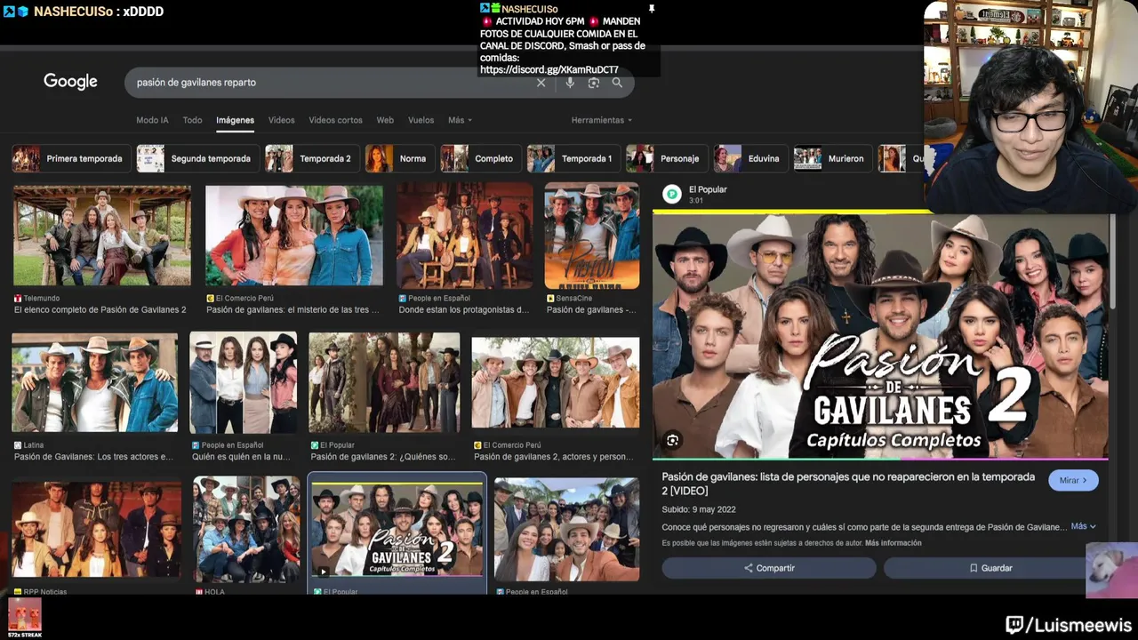Open El Popular '¿Quiénes so...' image result
1138x640 pixels.
click(x=384, y=382)
